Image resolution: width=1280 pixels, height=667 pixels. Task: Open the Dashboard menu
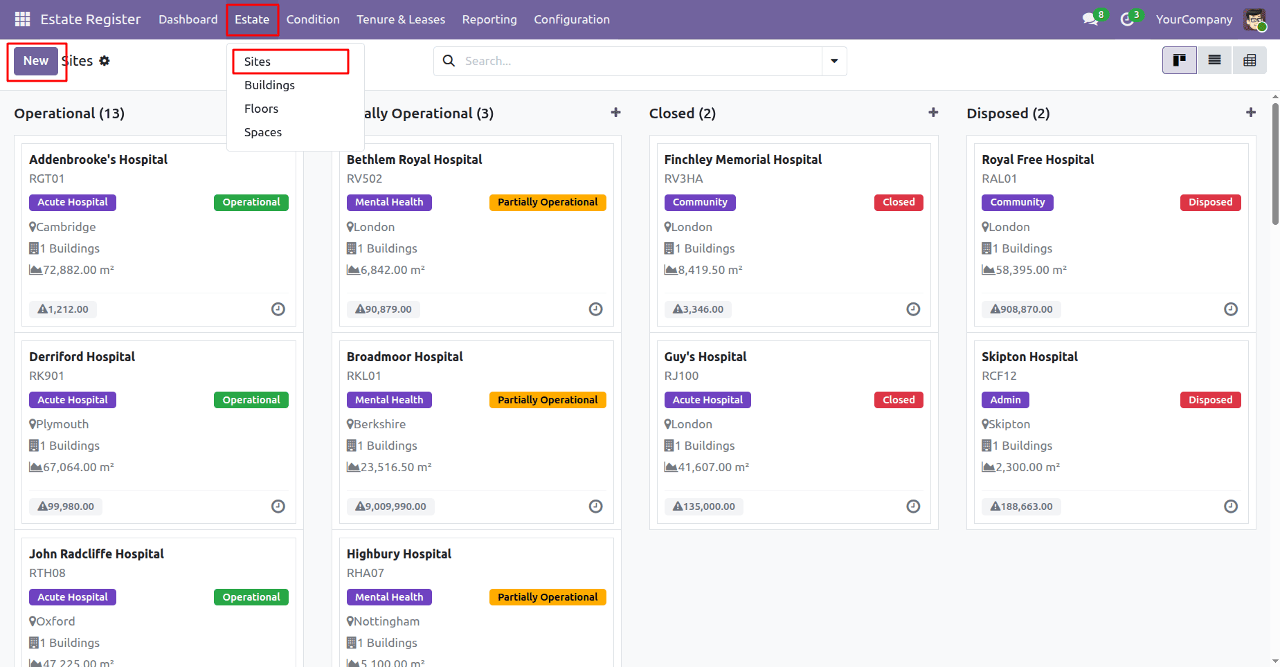(188, 19)
